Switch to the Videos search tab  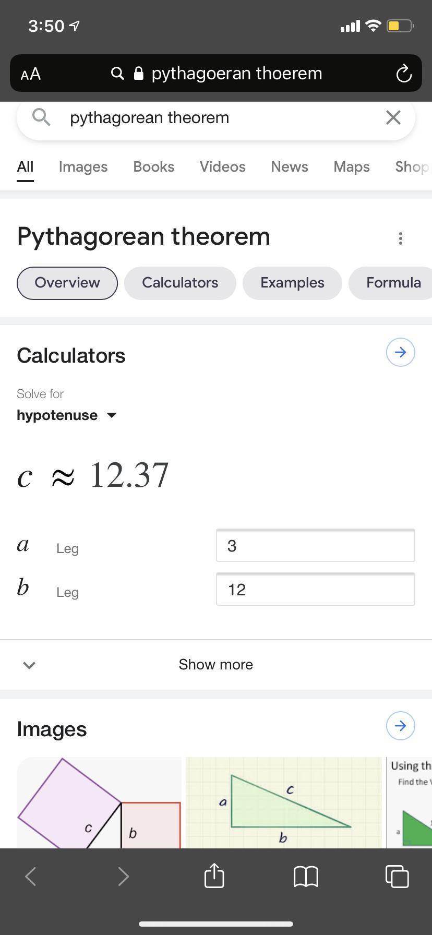[x=222, y=167]
